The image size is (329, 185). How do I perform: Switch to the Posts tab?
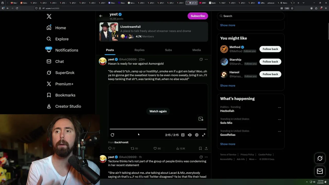click(x=110, y=50)
